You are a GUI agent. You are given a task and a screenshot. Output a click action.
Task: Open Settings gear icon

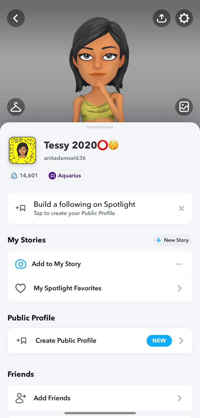pyautogui.click(x=184, y=18)
